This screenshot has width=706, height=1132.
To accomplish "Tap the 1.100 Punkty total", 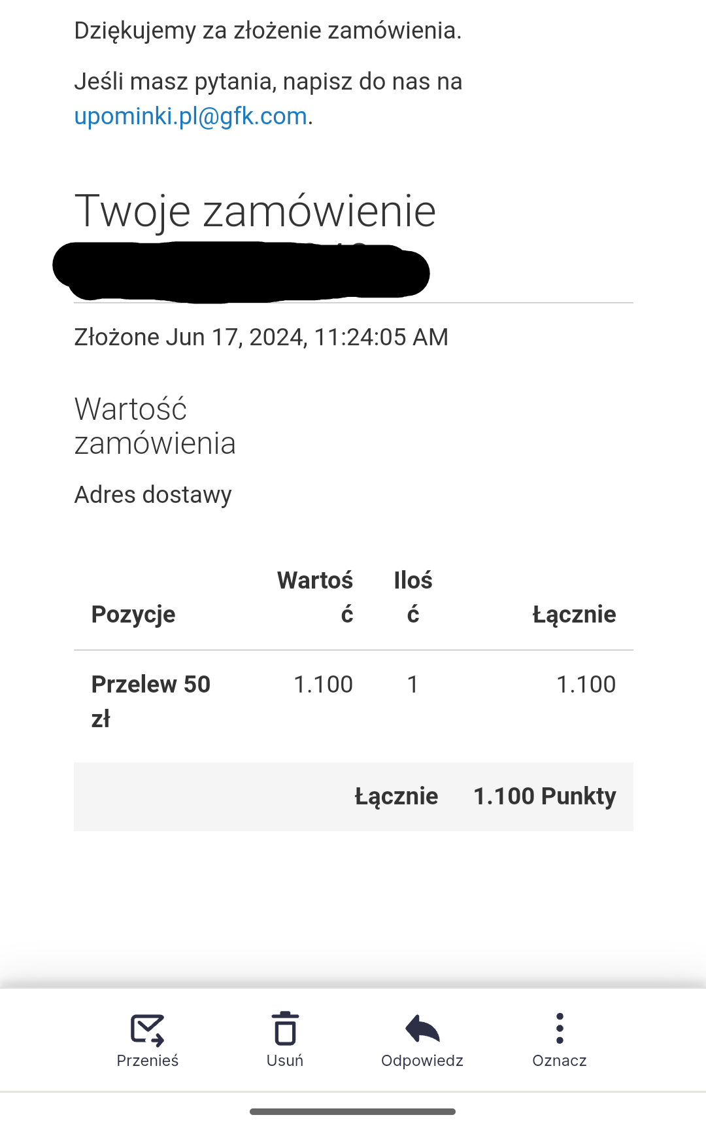I will click(545, 797).
